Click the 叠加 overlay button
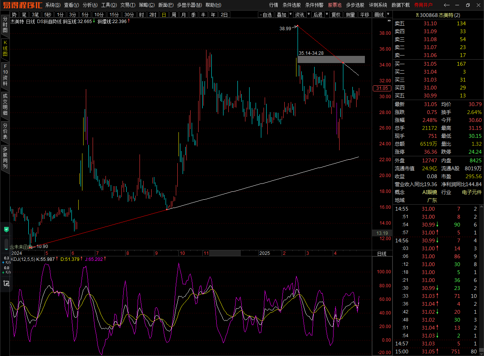The height and width of the screenshot is (356, 484). pos(282,15)
